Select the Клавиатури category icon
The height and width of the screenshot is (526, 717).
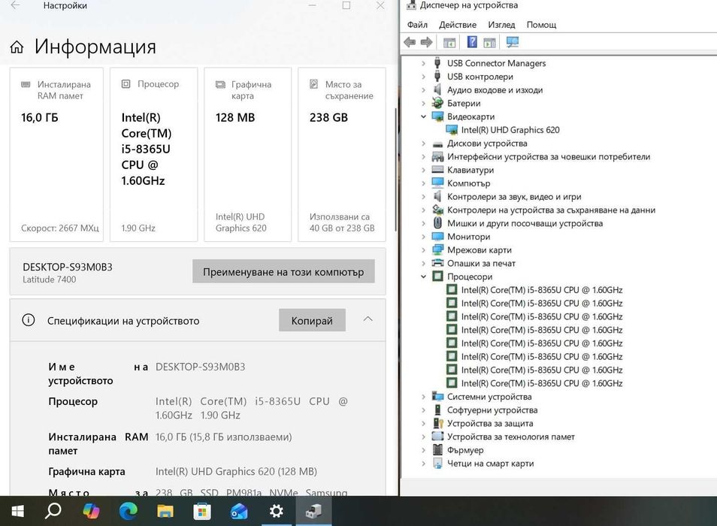(x=437, y=170)
